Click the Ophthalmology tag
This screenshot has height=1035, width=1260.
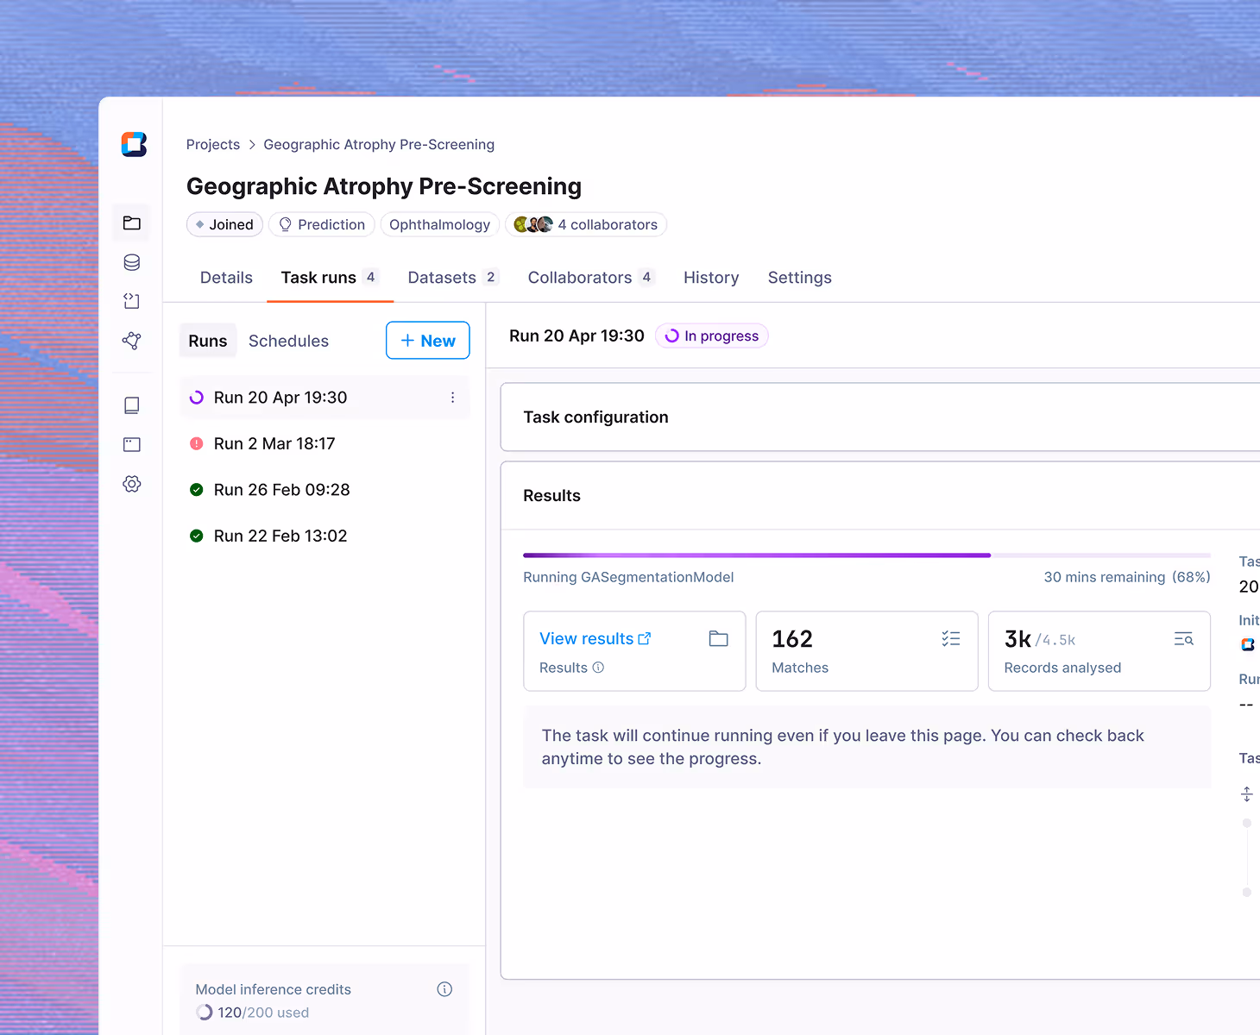point(440,225)
